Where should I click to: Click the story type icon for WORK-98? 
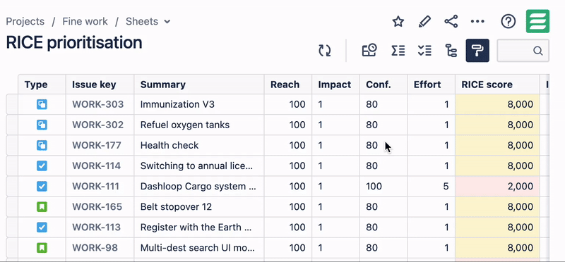[42, 248]
